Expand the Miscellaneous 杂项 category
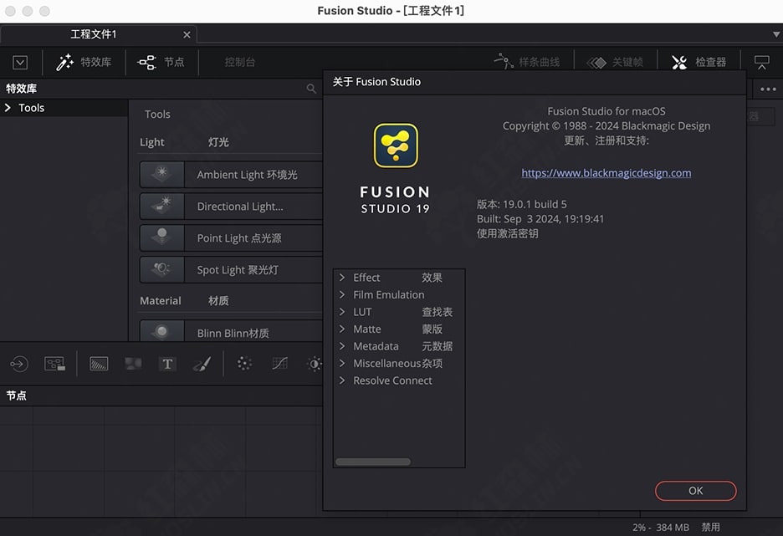The width and height of the screenshot is (783, 536). coord(342,363)
